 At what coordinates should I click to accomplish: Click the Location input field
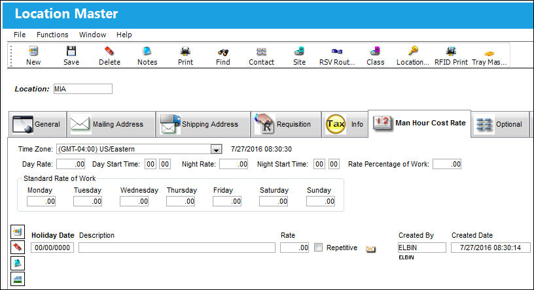tap(82, 89)
